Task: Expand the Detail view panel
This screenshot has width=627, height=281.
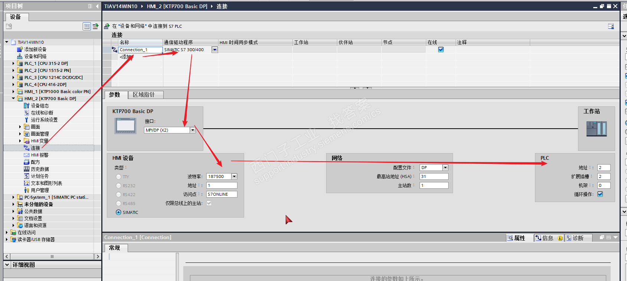Action: click(x=7, y=265)
